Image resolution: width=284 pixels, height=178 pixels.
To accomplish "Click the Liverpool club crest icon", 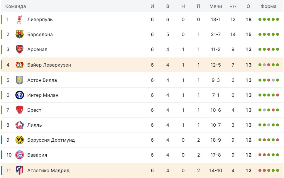I will click(20, 20).
